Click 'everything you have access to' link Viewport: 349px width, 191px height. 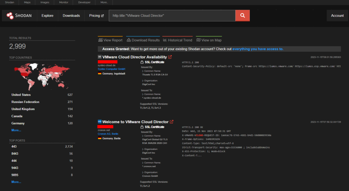pos(258,49)
